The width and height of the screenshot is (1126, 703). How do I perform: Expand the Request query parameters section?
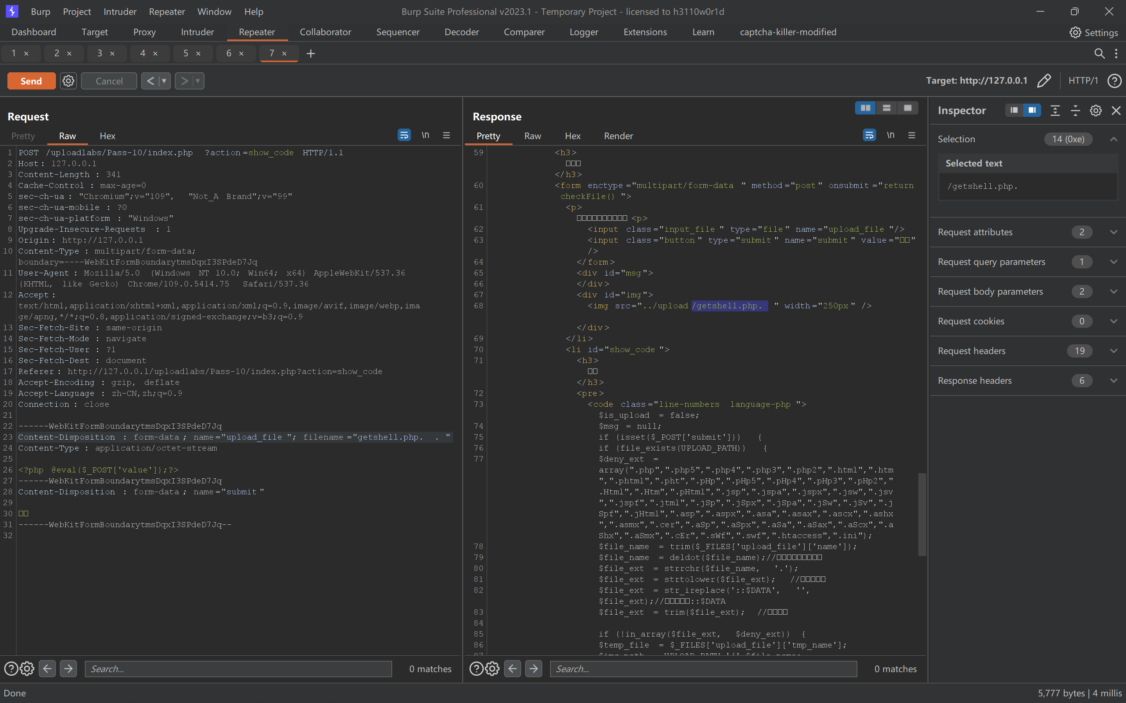point(1113,262)
